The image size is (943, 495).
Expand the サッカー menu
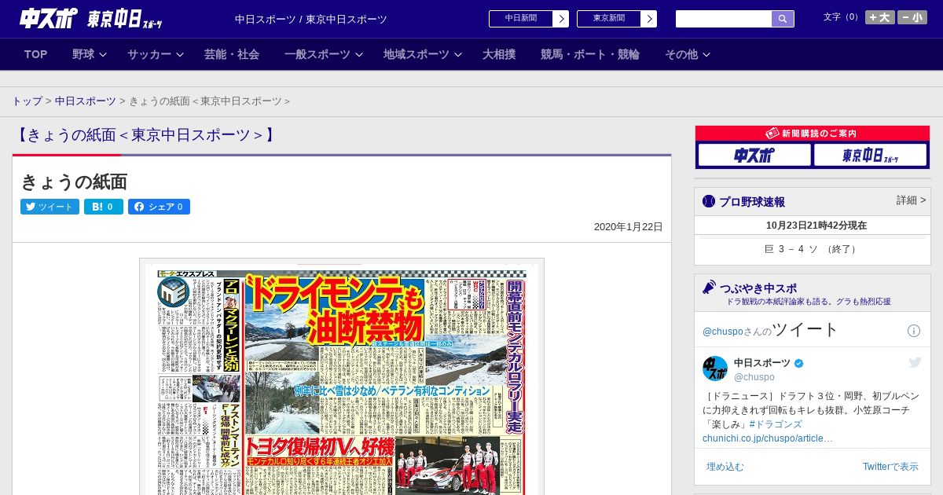156,54
